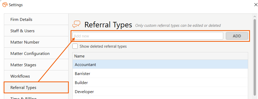Viewport: 258px width, 99px height.
Task: Click the Referral Types speech bubble icon
Action: click(x=76, y=24)
